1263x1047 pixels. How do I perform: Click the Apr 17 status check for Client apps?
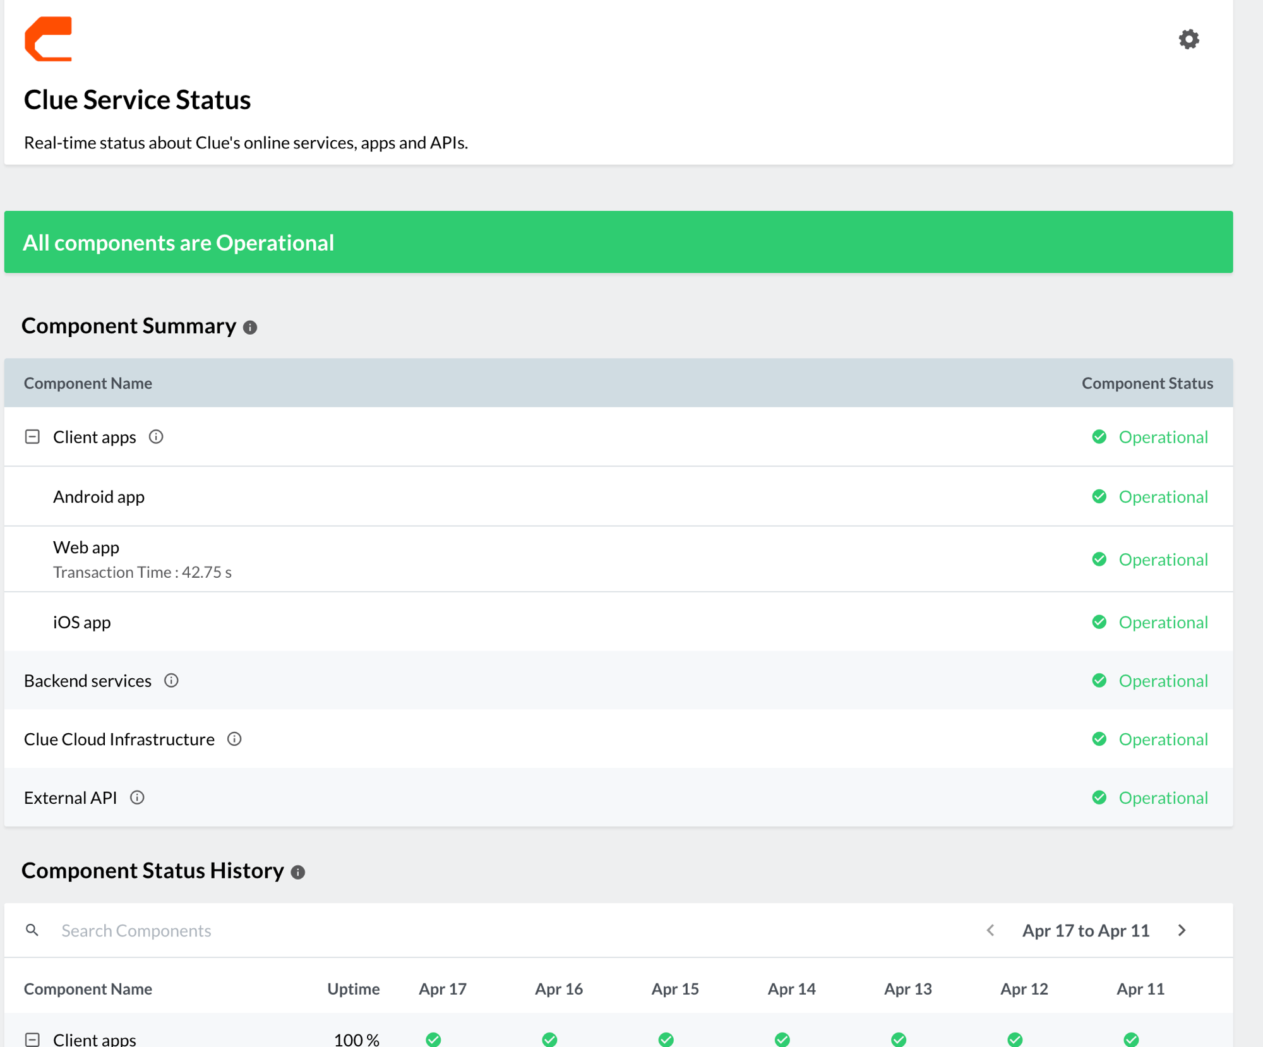[434, 1039]
